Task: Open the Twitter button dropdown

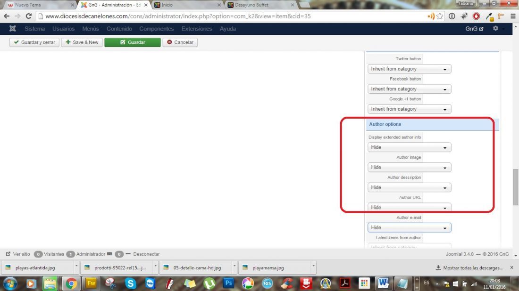Action: click(409, 69)
